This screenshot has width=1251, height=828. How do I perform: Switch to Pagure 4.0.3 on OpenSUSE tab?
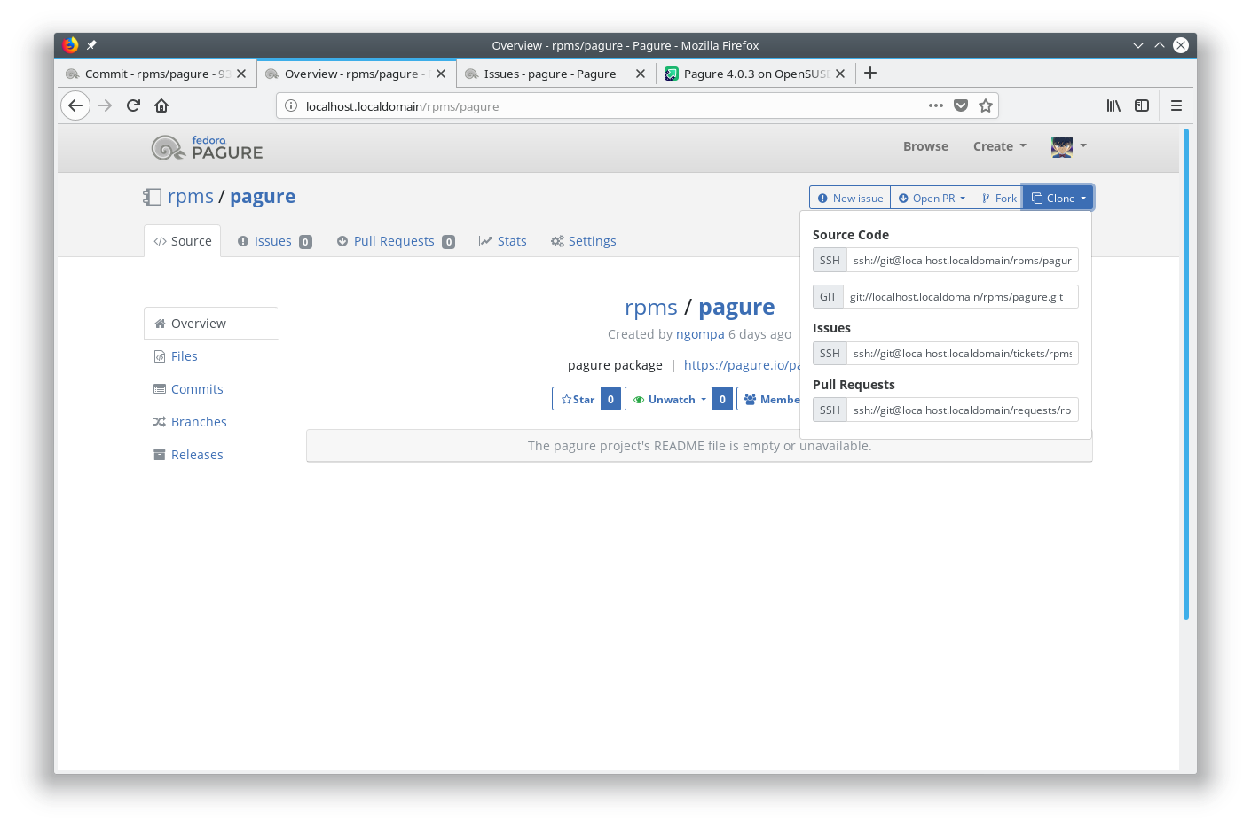pos(756,74)
